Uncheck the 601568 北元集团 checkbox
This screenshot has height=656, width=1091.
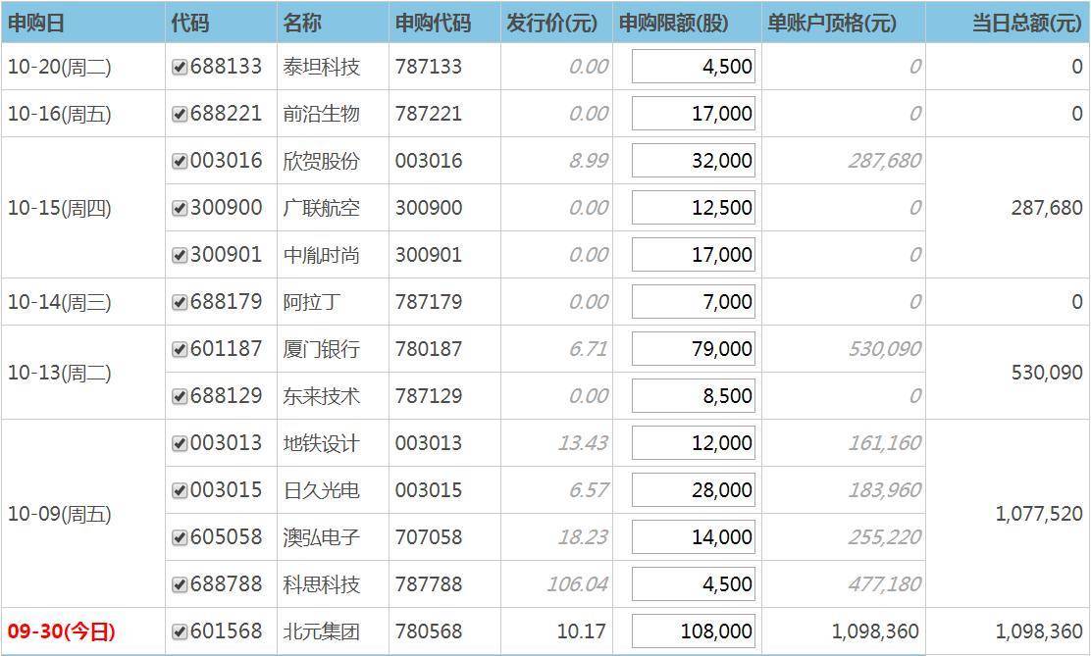(x=180, y=631)
